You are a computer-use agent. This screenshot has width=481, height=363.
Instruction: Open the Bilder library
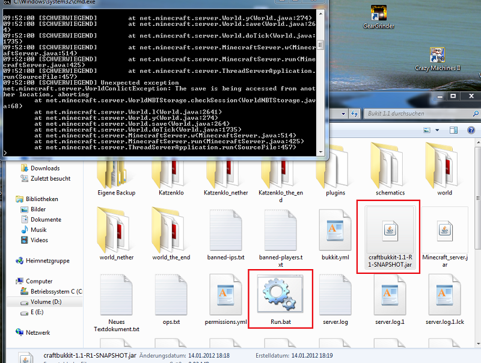pyautogui.click(x=33, y=209)
